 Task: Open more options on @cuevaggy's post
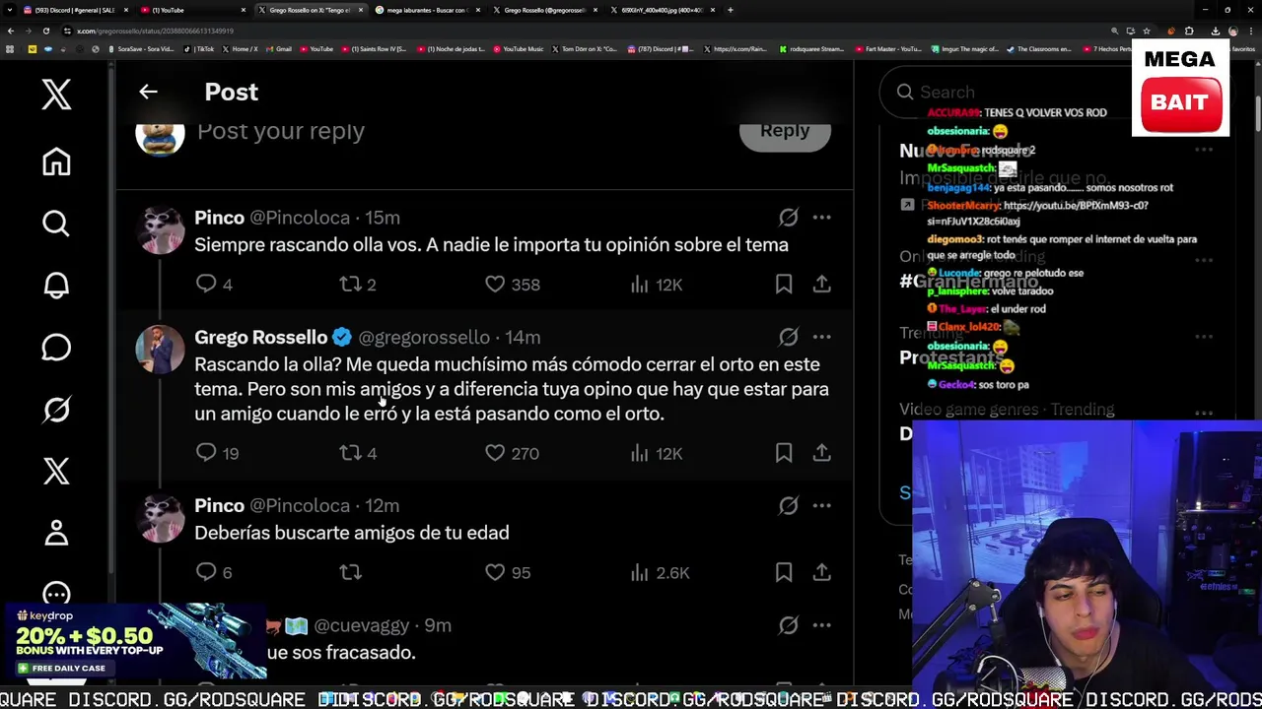pyautogui.click(x=821, y=625)
